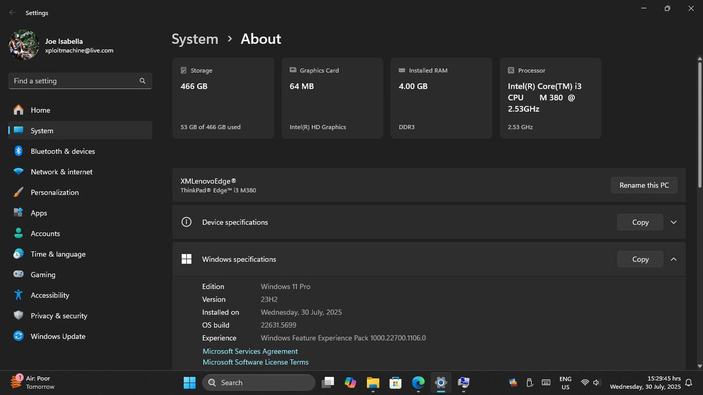Click the System breadcrumb link

pyautogui.click(x=194, y=39)
